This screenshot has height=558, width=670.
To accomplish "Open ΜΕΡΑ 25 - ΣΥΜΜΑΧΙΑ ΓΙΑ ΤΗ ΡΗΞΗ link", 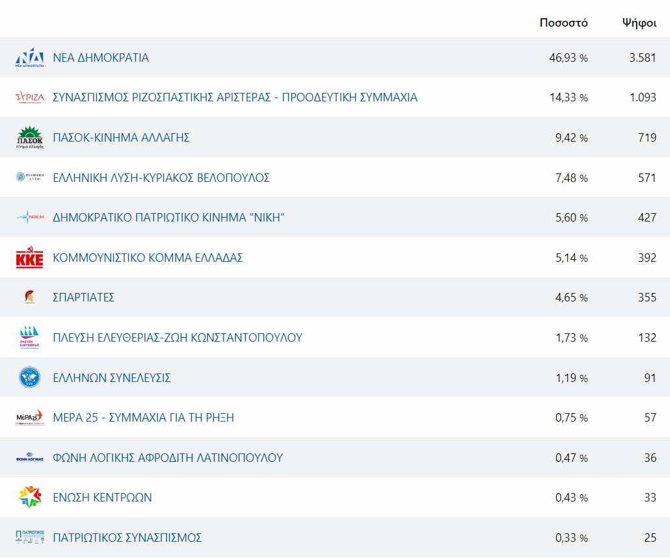I will (144, 417).
